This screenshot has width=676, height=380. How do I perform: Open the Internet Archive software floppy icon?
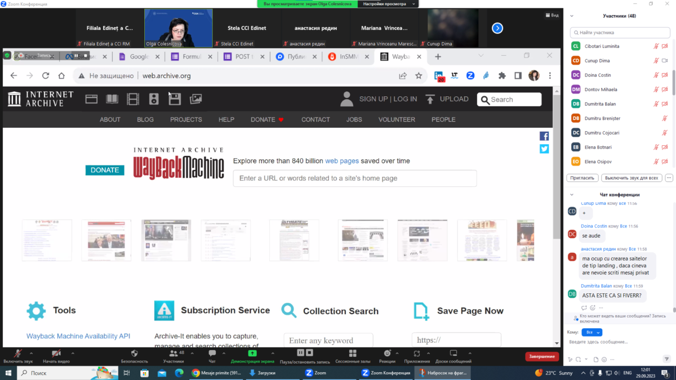coord(175,100)
